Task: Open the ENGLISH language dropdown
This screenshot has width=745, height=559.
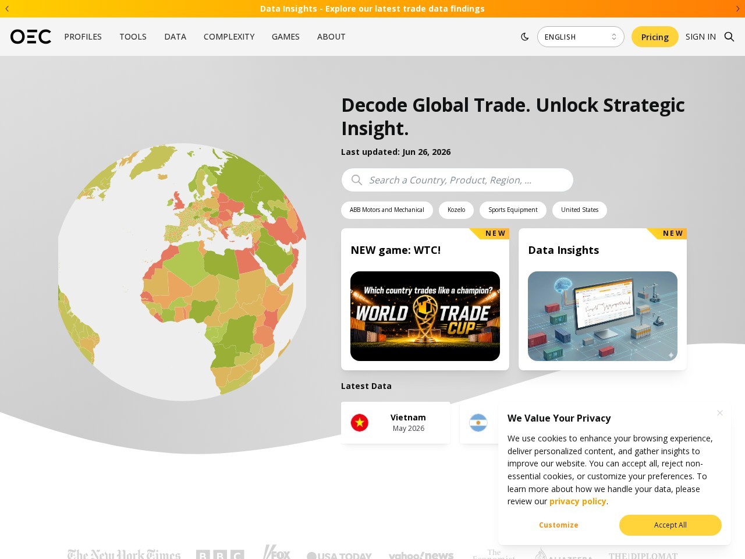Action: (580, 37)
